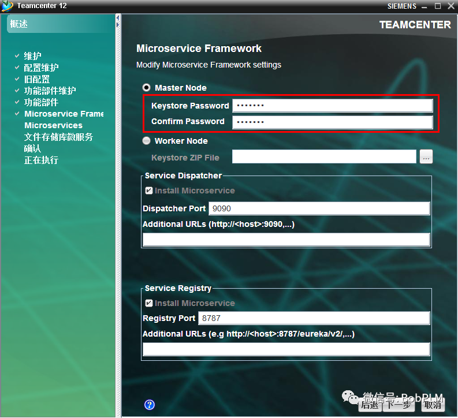
Task: Click the Registry Port field showing 8787
Action: point(314,318)
